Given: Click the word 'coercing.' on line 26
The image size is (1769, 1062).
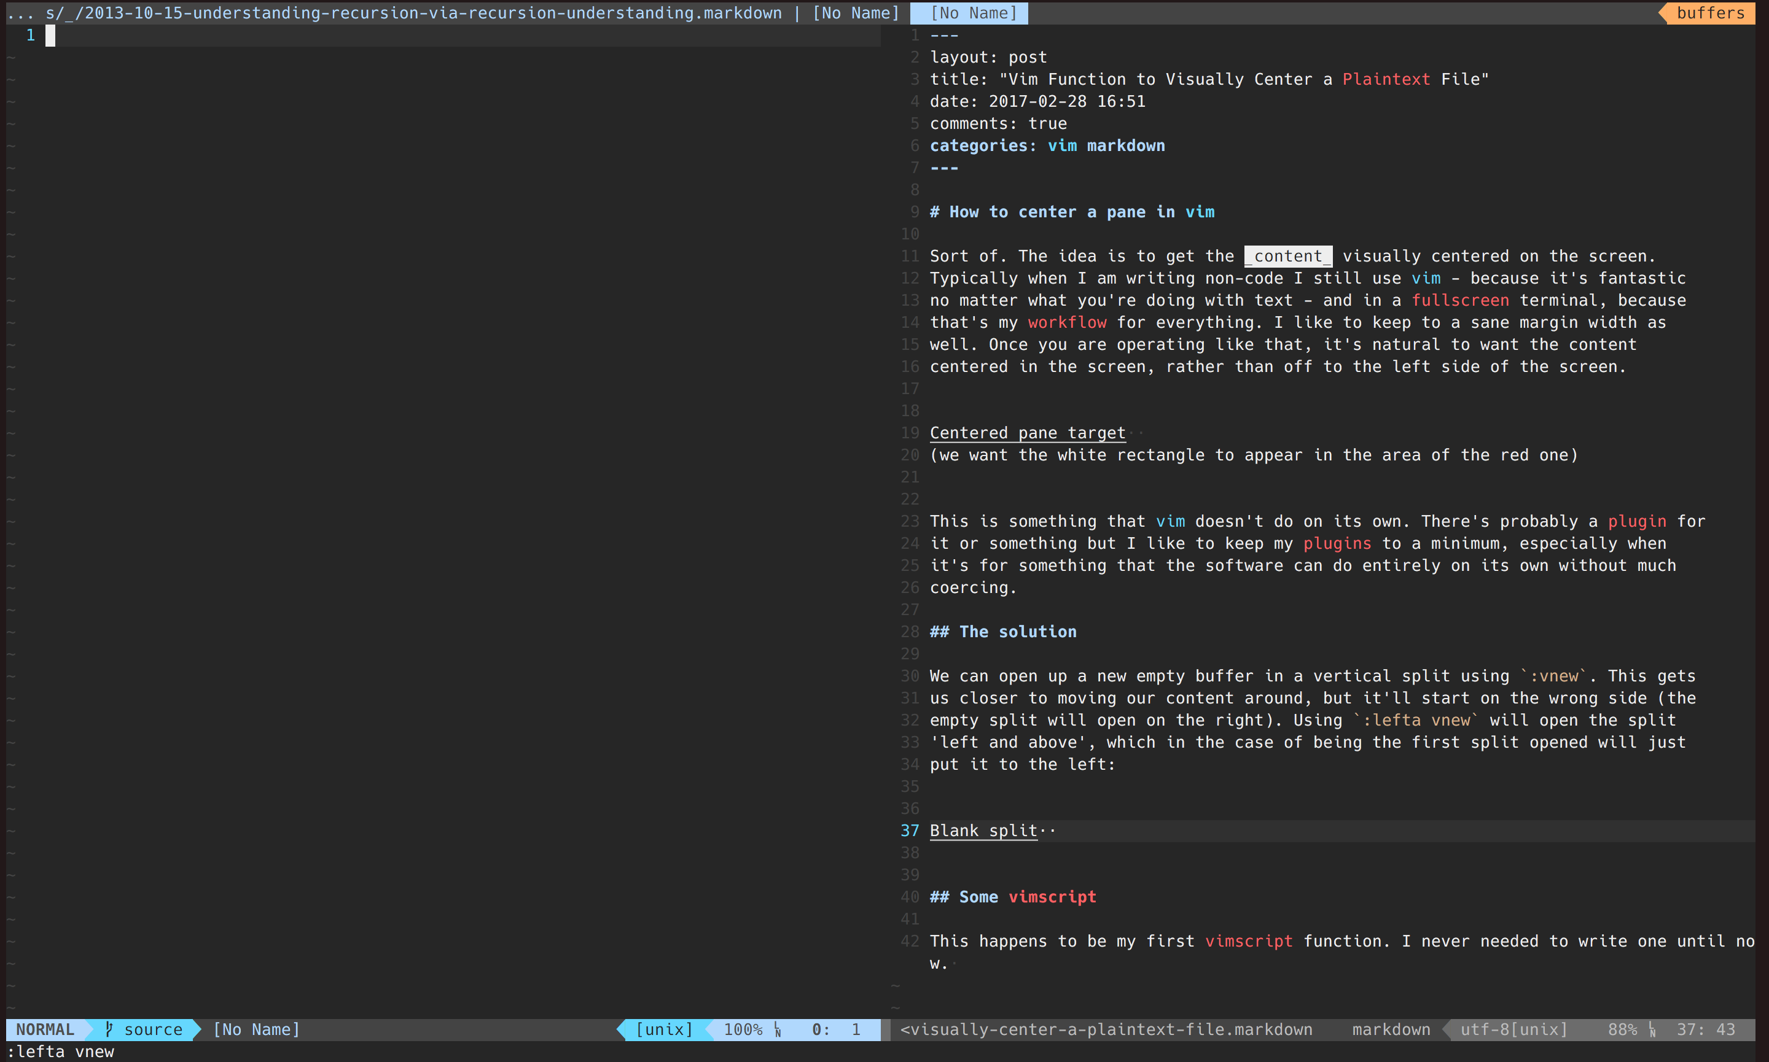Looking at the screenshot, I should tap(973, 587).
